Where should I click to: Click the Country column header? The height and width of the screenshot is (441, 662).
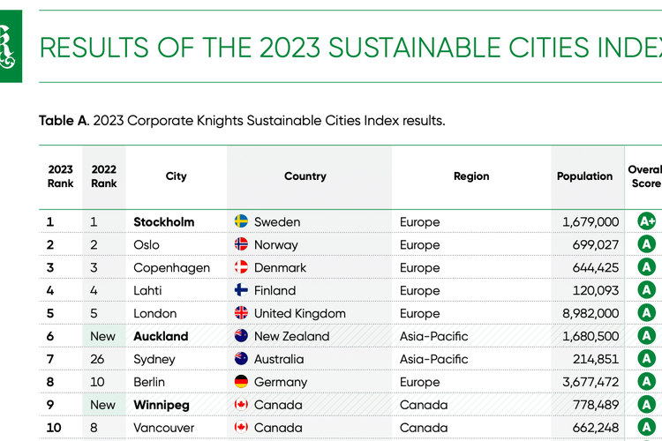305,176
